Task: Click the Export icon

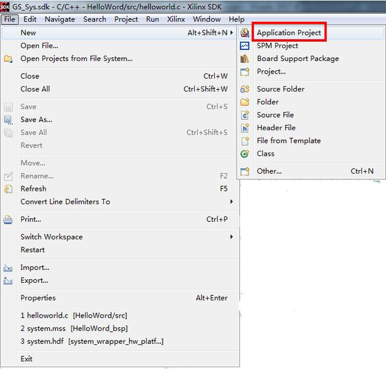Action: coord(8,280)
